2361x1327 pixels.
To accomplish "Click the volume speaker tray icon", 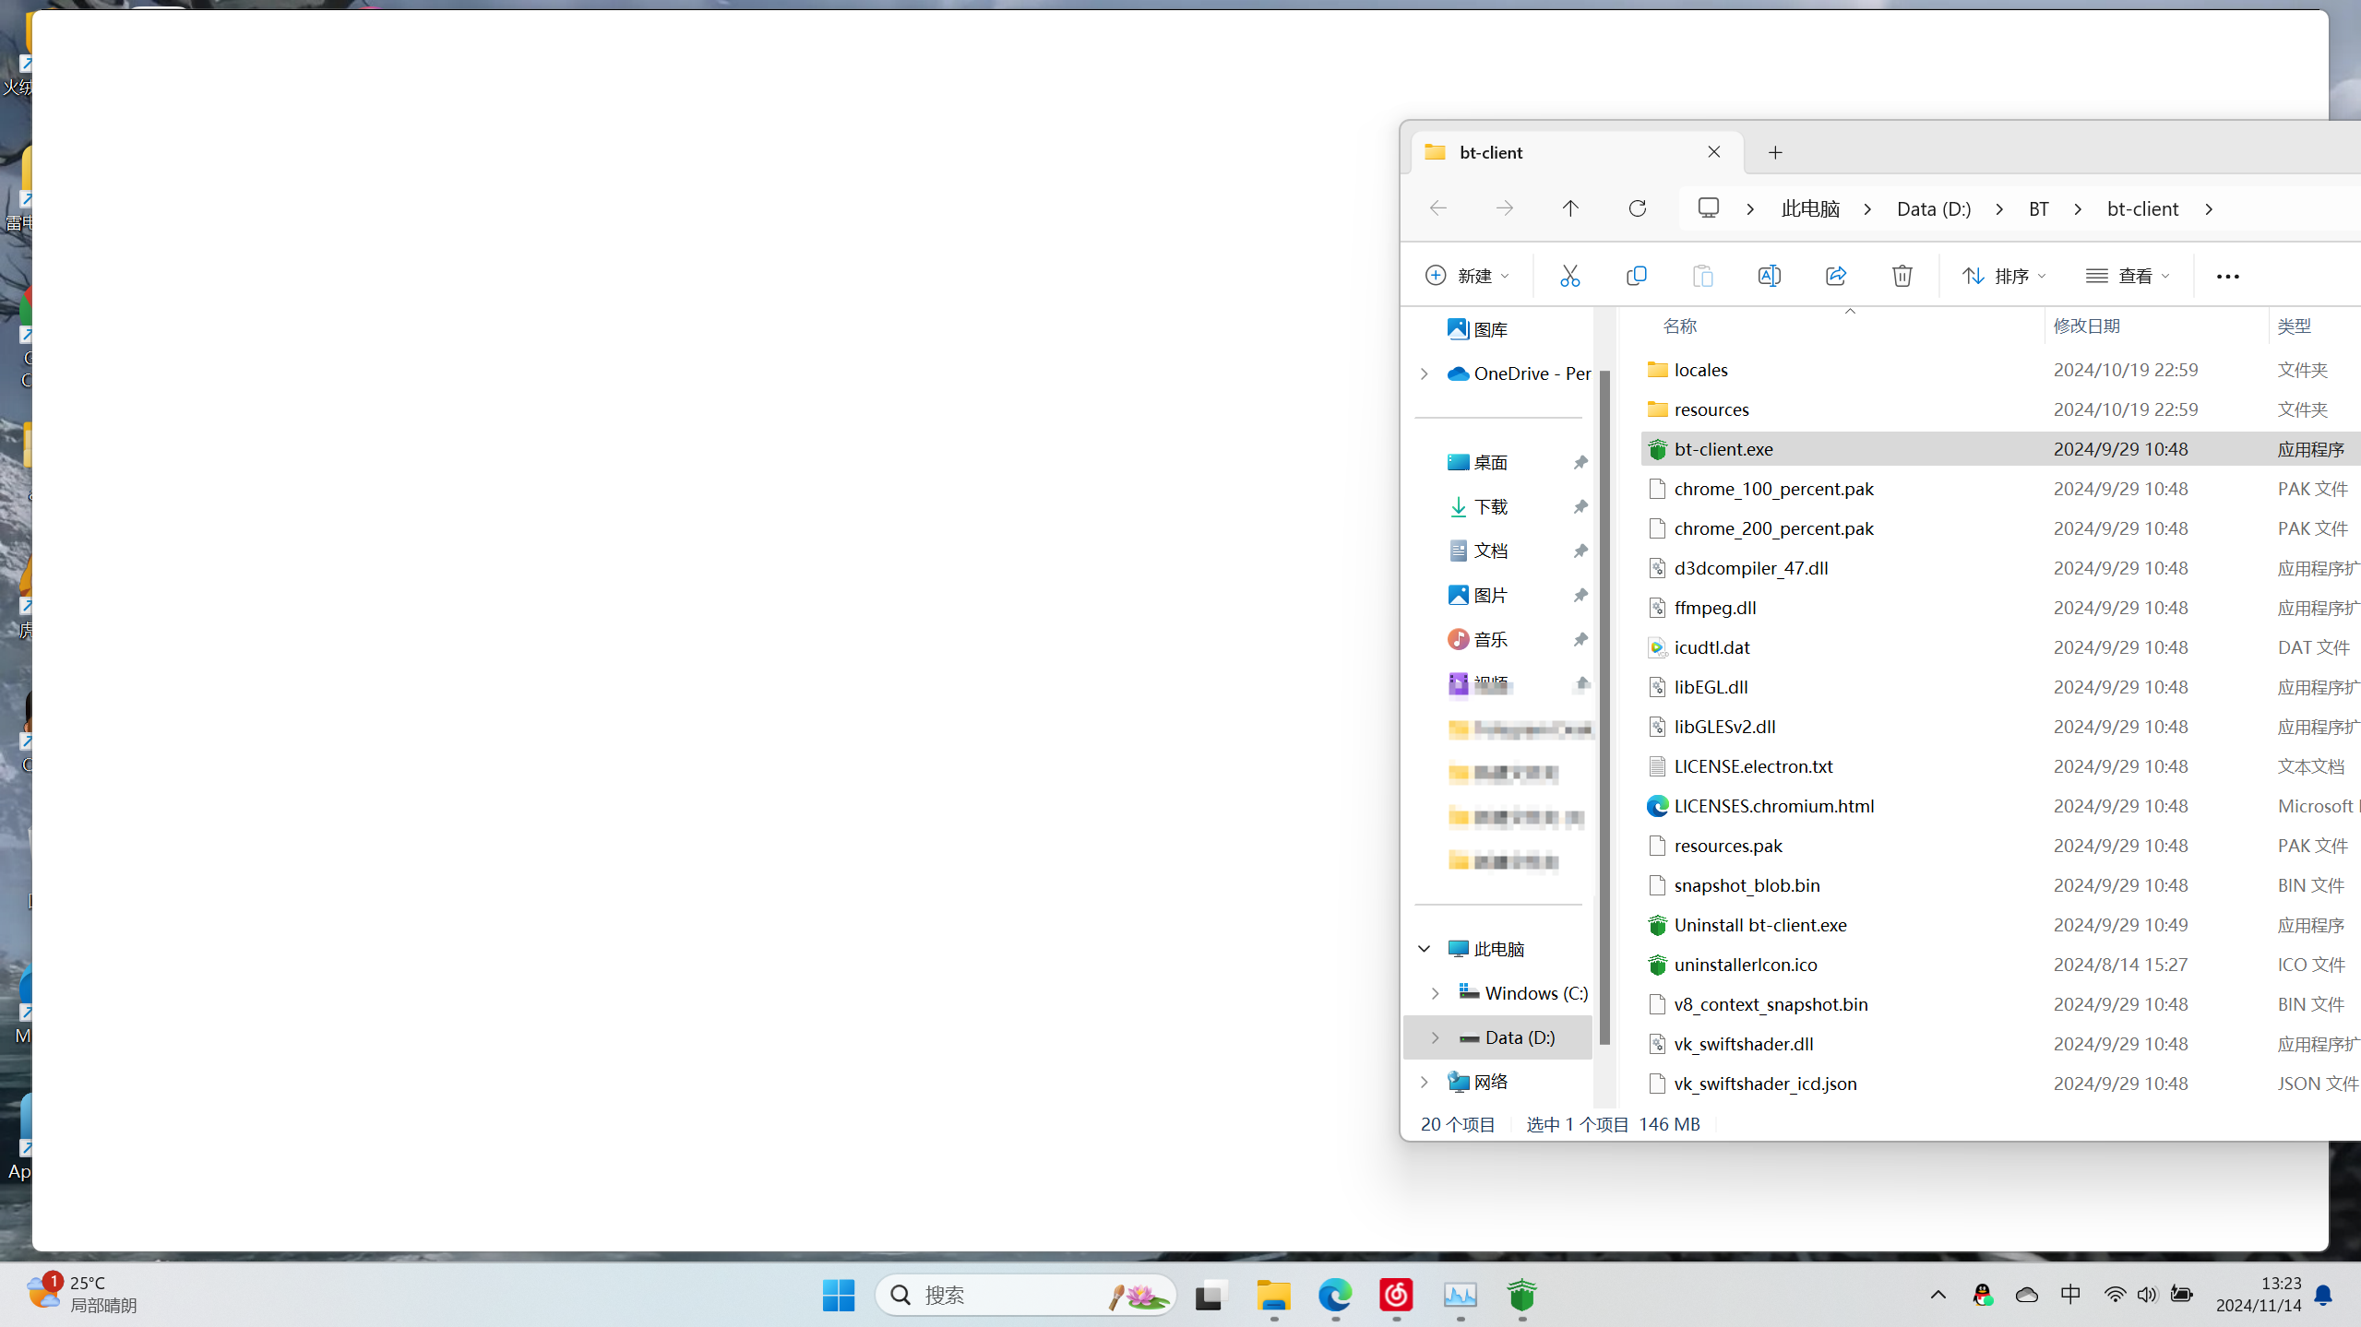I will point(2147,1295).
